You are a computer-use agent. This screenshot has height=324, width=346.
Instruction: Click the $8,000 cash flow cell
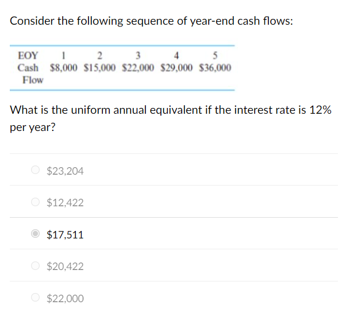[x=64, y=68]
